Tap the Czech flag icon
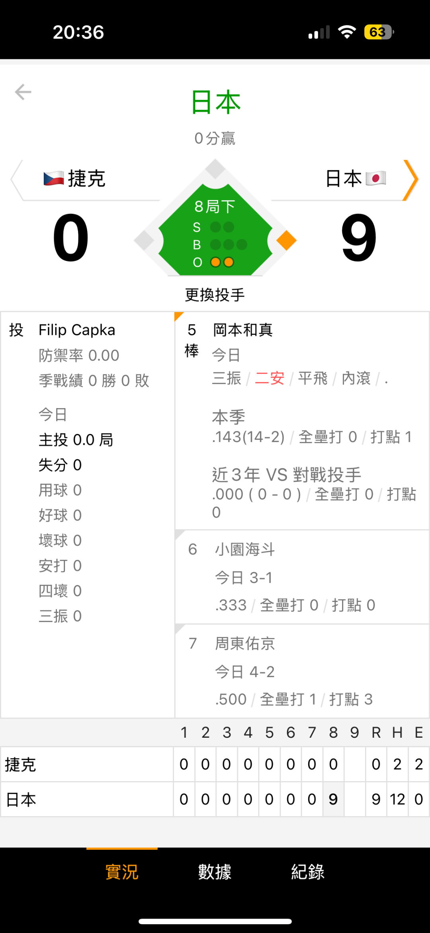 (54, 179)
